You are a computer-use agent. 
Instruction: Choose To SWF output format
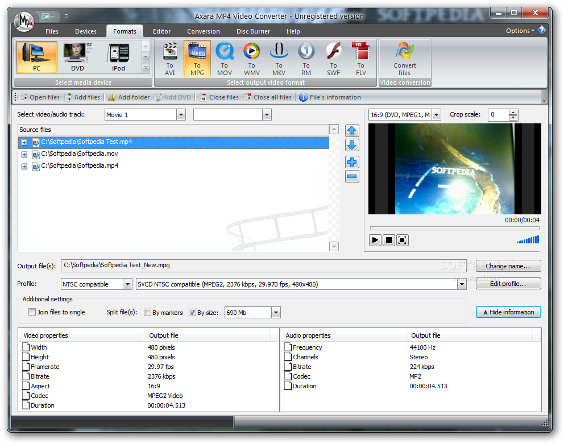coord(333,59)
